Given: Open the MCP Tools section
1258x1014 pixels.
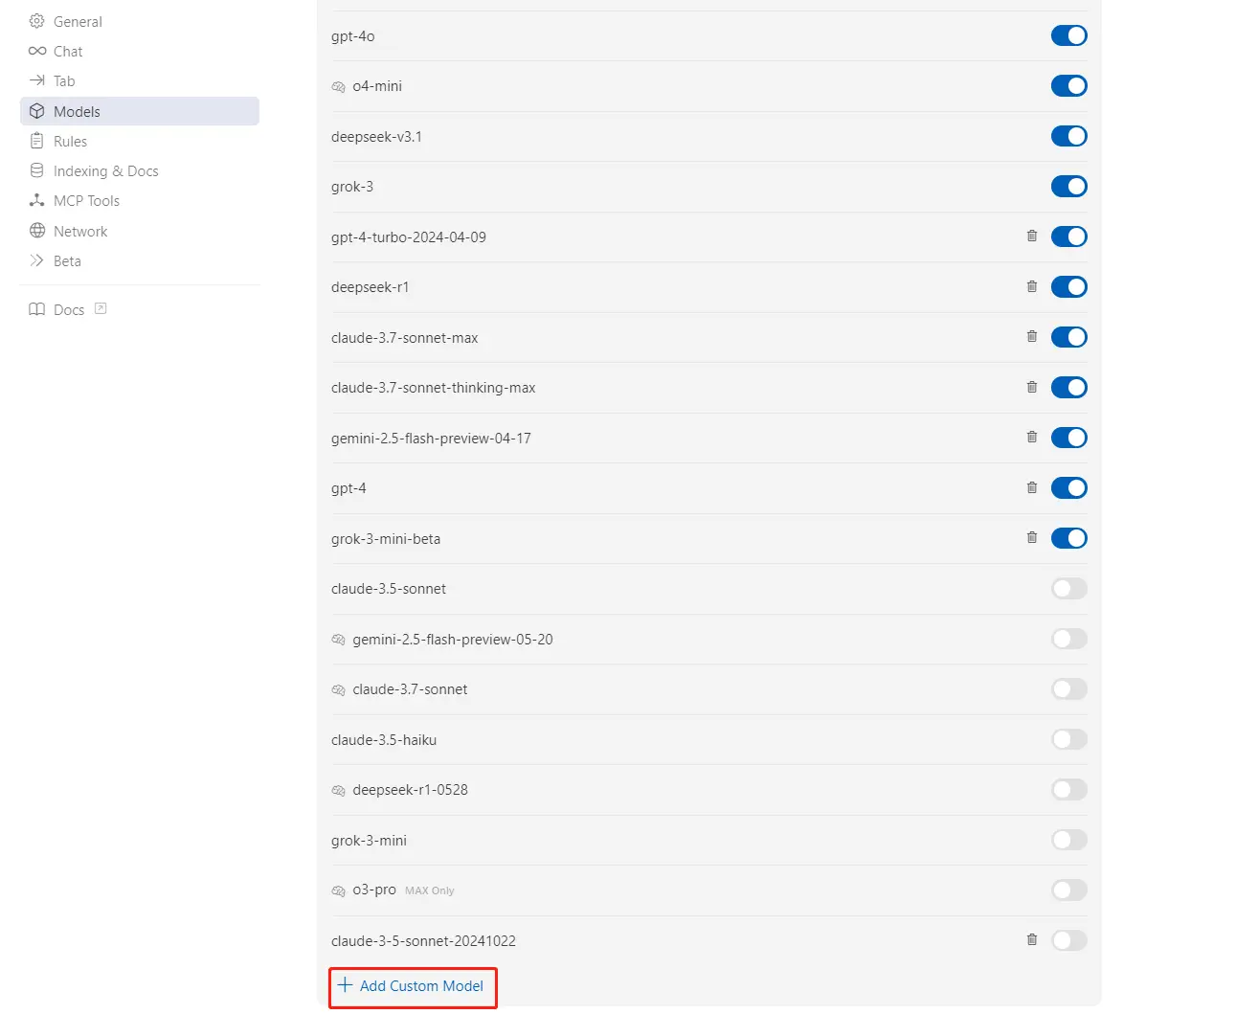Looking at the screenshot, I should [140, 200].
